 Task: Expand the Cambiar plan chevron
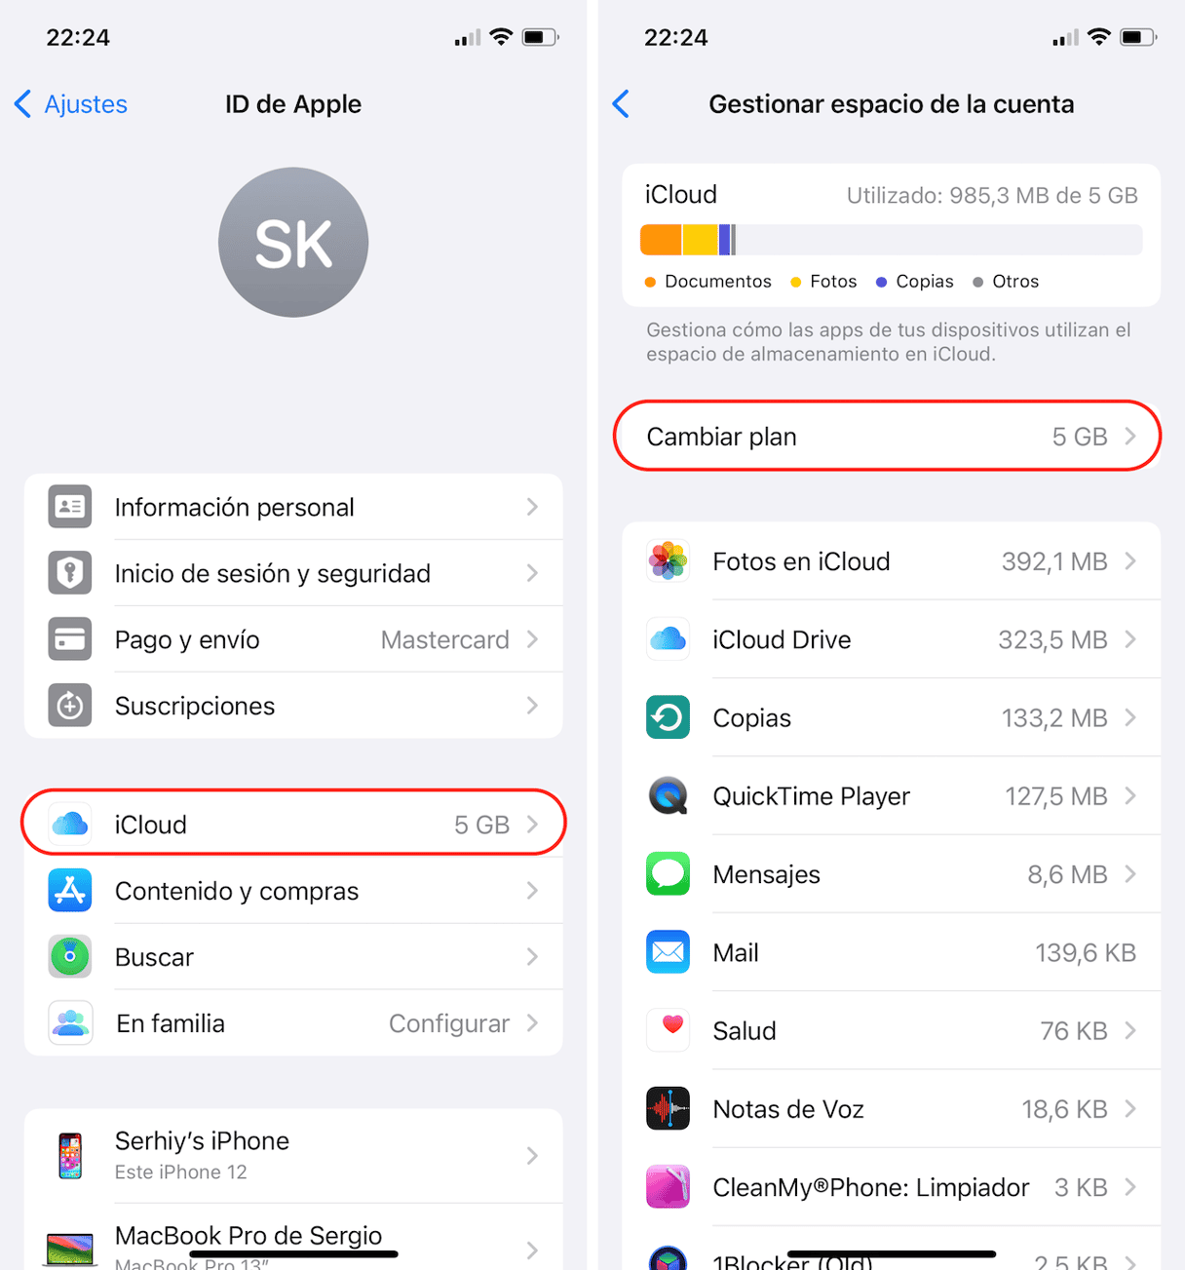tap(1130, 437)
